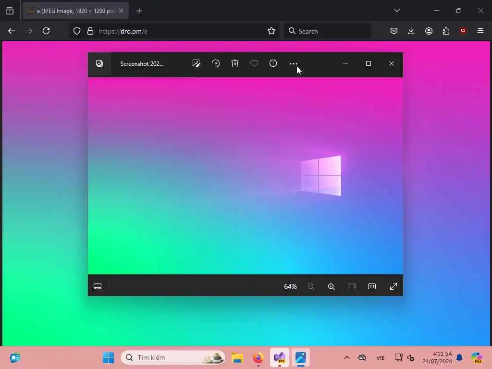Go back in Firefox
Screen dimensions: 492x369
click(x=12, y=31)
